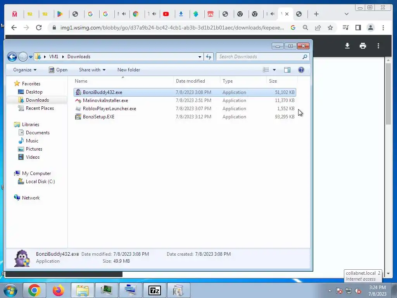397x298 pixels.
Task: Click the Chrome address bar URL
Action: coord(172,28)
